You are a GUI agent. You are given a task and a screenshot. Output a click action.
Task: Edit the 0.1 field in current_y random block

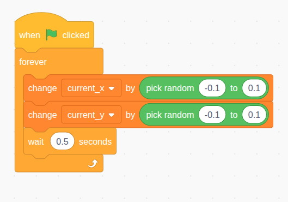tap(254, 115)
